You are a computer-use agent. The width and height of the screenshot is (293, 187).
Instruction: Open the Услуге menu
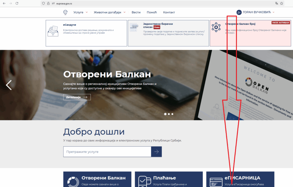[78, 12]
